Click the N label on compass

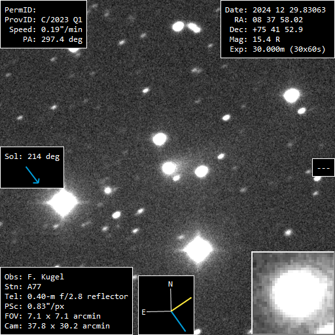coord(170,284)
